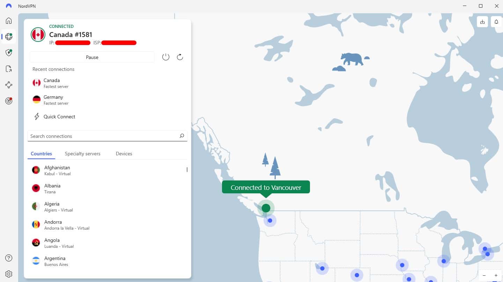Viewport: 503px width, 282px height.
Task: Select Afghanistan from the country list
Action: [x=108, y=170]
